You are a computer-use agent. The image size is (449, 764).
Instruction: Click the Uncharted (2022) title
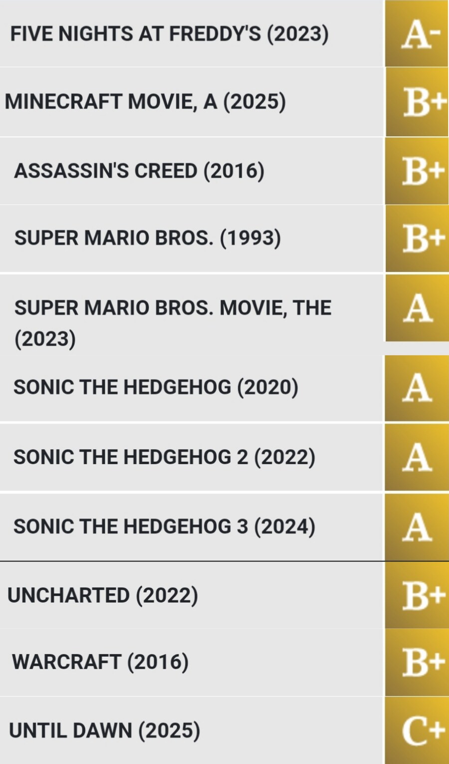coord(103,595)
